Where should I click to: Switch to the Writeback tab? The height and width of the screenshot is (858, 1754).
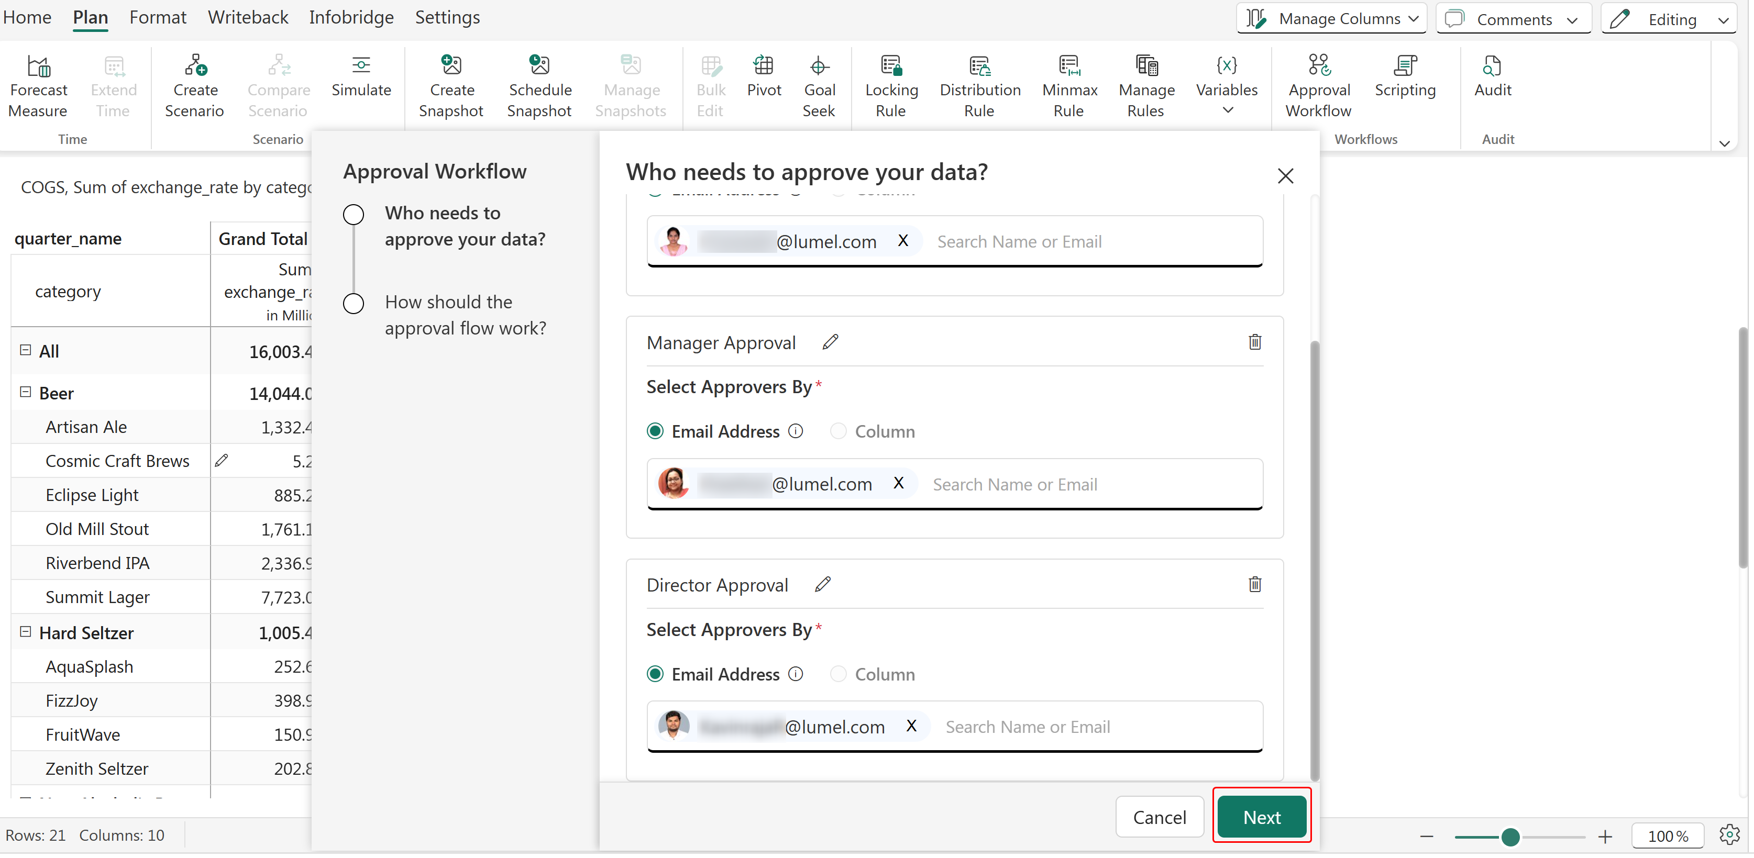click(x=248, y=17)
